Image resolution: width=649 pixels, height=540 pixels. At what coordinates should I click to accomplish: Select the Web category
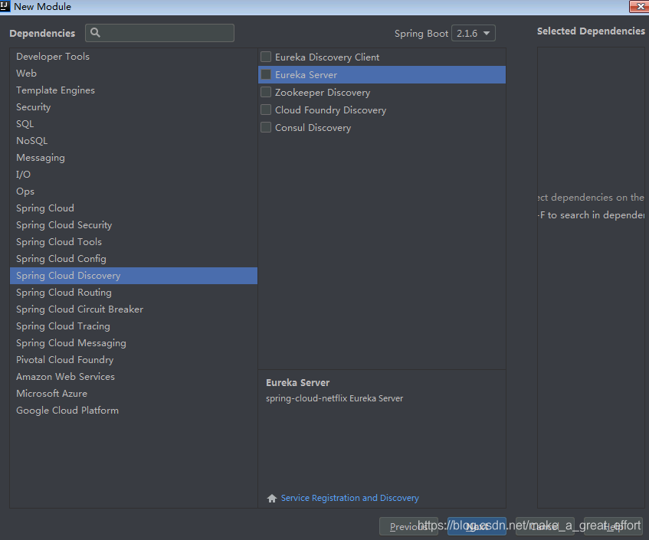point(133,74)
